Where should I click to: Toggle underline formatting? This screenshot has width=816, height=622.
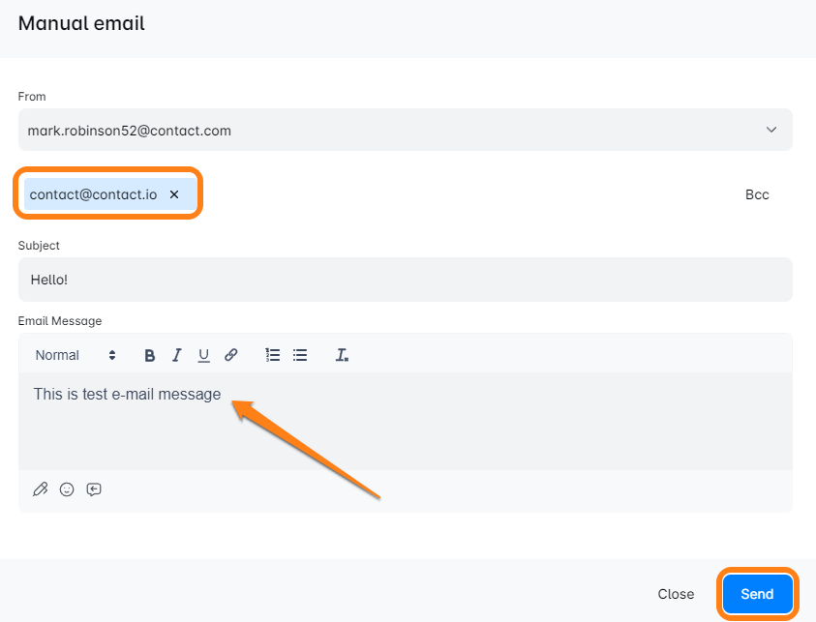click(x=203, y=355)
